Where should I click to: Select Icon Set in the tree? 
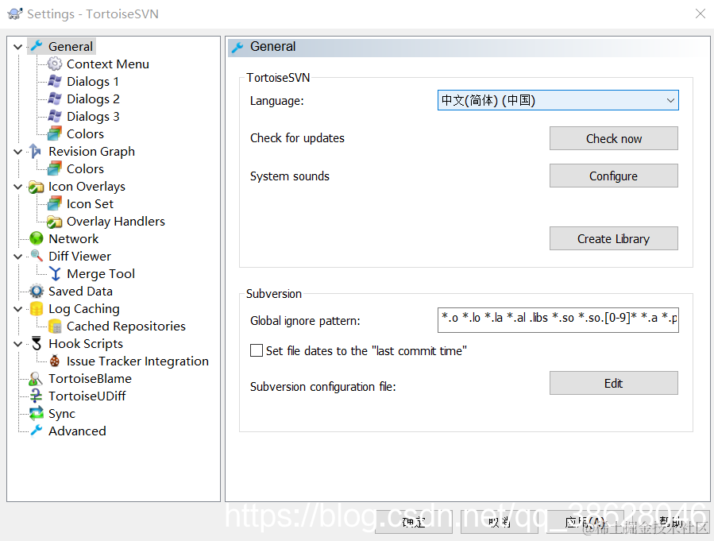(91, 204)
